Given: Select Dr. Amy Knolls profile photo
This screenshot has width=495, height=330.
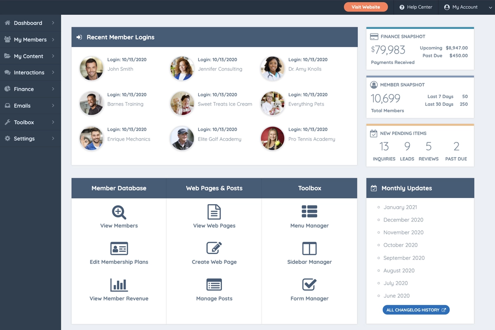Looking at the screenshot, I should tap(272, 68).
